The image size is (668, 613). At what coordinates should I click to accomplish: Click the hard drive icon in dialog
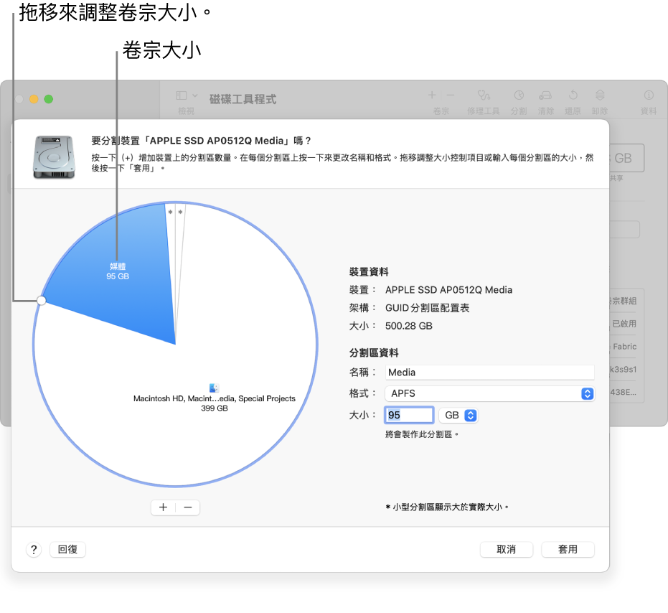point(54,157)
